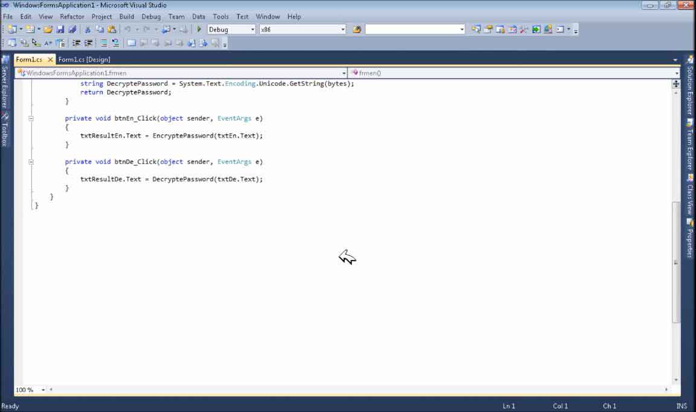This screenshot has height=412, width=696.
Task: Open the Debug configuration dropdown
Action: coord(253,30)
